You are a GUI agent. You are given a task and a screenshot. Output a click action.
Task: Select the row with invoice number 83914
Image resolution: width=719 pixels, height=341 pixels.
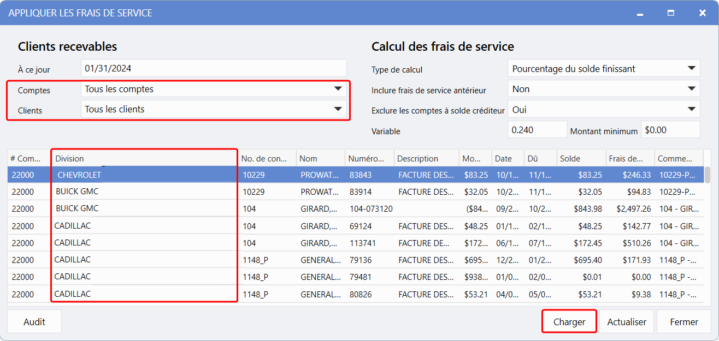click(x=368, y=192)
